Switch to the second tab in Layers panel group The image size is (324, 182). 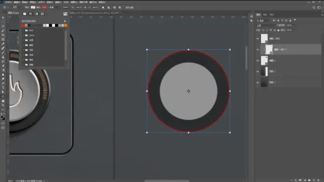pyautogui.click(x=265, y=15)
